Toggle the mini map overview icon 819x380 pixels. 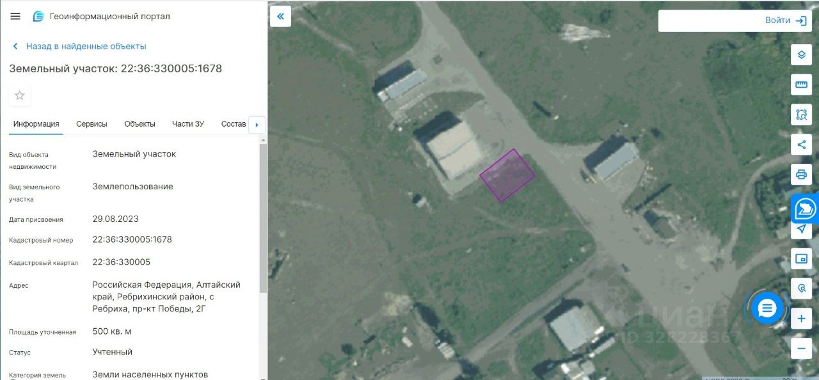tap(801, 258)
